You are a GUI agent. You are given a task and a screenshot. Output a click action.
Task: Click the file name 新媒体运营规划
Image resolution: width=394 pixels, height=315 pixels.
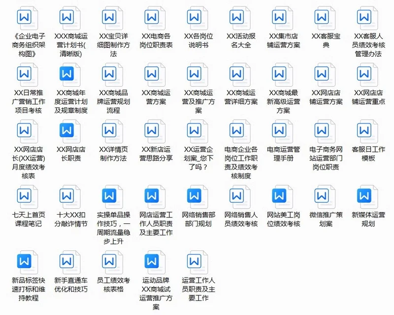pos(368,220)
